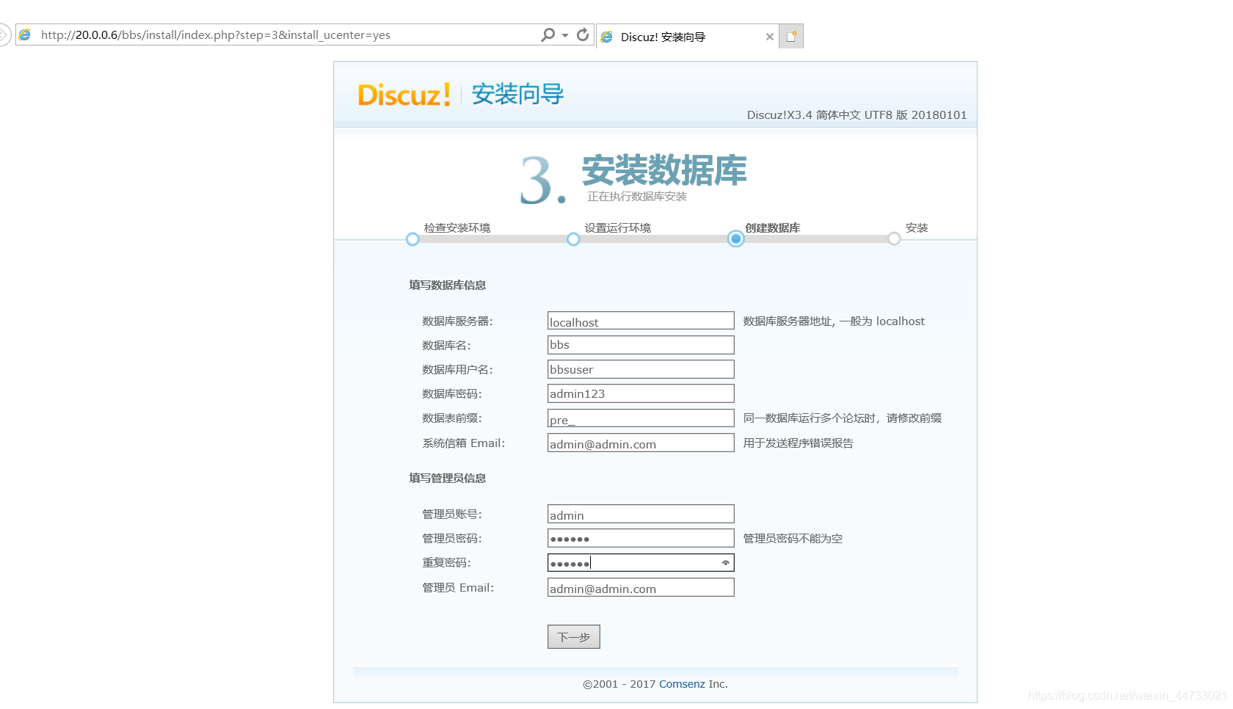1233x709 pixels.
Task: Click the 数据库密码 field containing admin123
Action: 641,393
